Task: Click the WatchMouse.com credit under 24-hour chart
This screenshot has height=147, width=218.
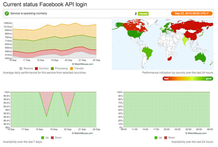Action: [196, 133]
